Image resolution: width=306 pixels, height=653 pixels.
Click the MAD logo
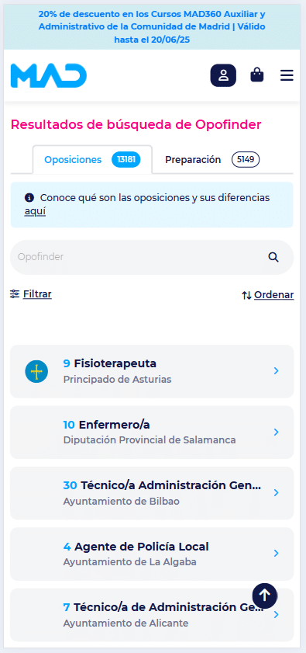click(x=49, y=76)
